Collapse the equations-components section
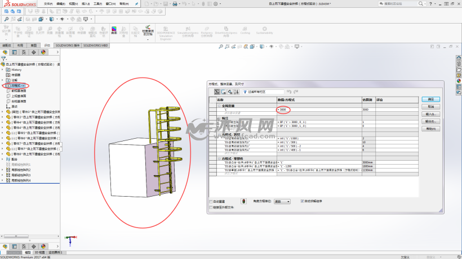Screen dimensions: 462x259 tap(219, 158)
